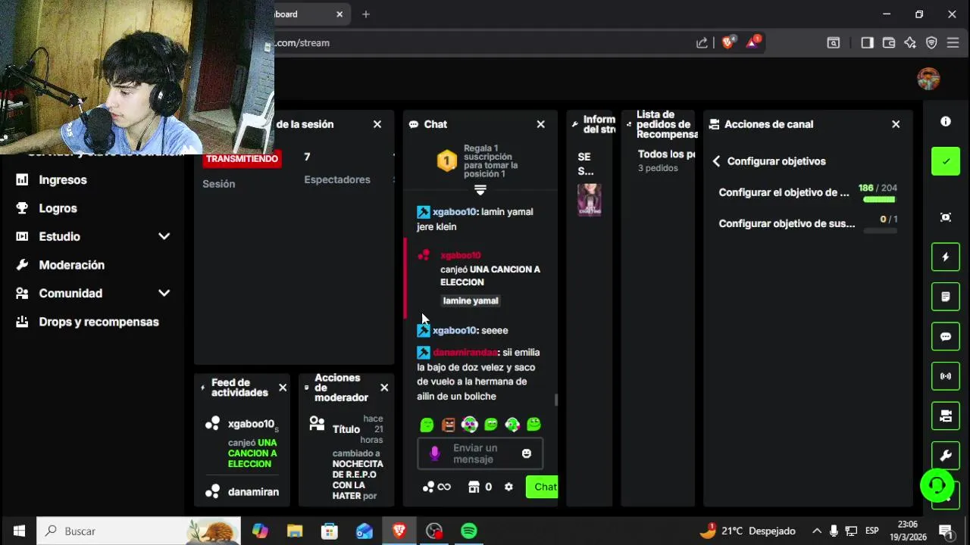Click the stream preview capture icon
Image resolution: width=970 pixels, height=545 pixels.
tap(946, 217)
